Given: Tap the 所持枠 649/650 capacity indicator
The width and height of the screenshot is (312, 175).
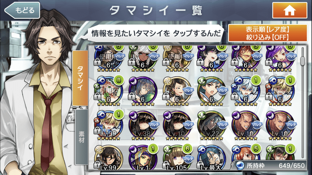Looking at the screenshot, I should pos(271,166).
